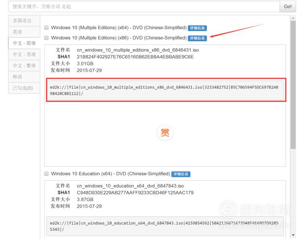Click the orange 赏 reward icon
This screenshot has width=301, height=241.
click(165, 133)
